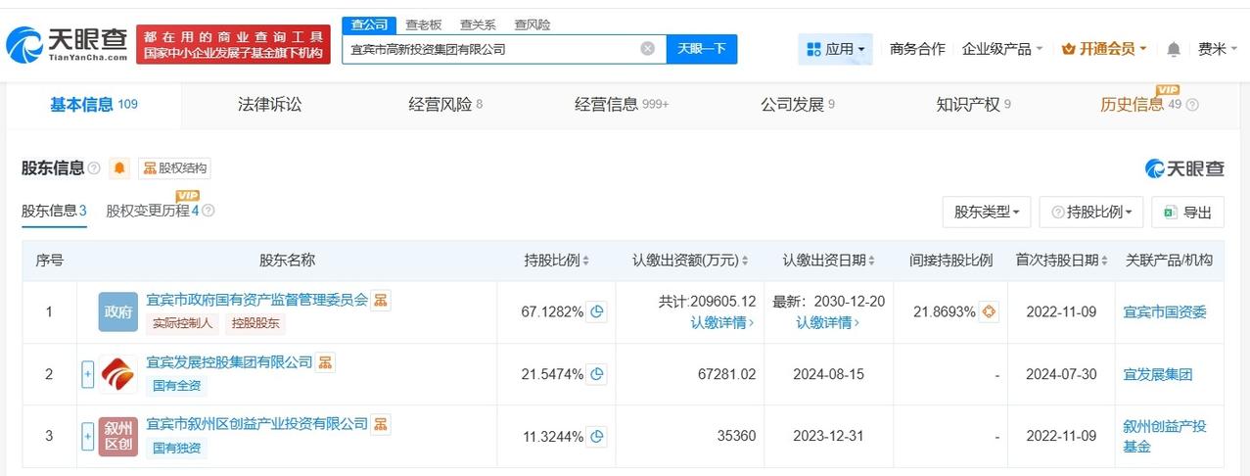Click the 国有全资 tag in row 2
Viewport: 1250px width, 476px height.
(x=176, y=386)
